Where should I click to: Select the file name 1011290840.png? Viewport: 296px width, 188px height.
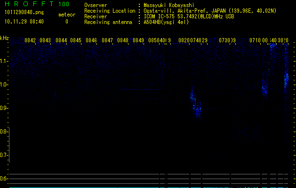tap(24, 13)
